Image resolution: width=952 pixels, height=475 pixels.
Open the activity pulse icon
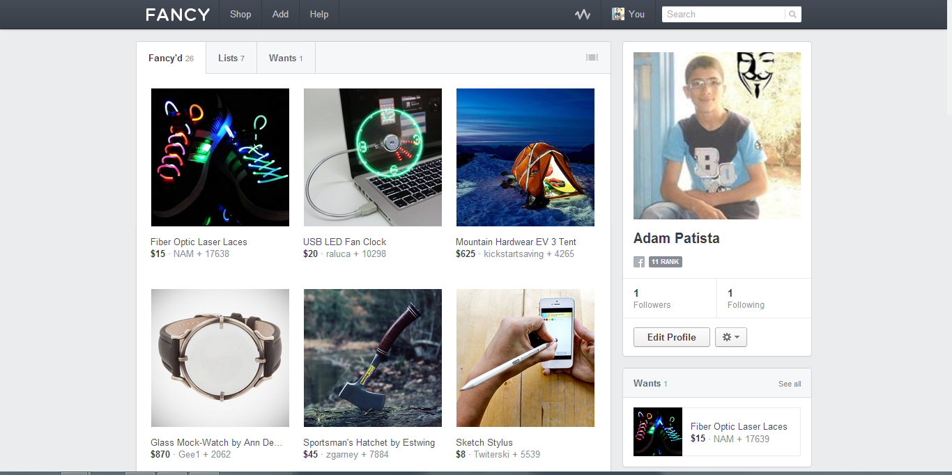[583, 15]
